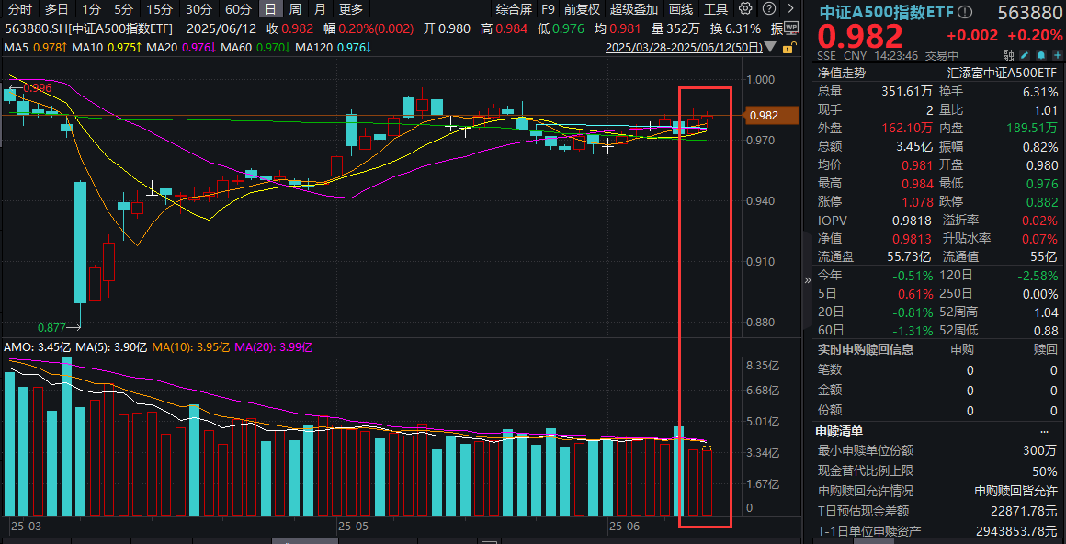The height and width of the screenshot is (544, 1066).
Task: Select the 60分 timeframe tab
Action: [238, 9]
